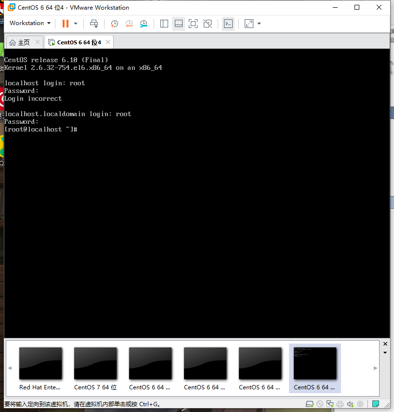Close the 主页 tab
This screenshot has height=412, width=394.
(x=37, y=42)
